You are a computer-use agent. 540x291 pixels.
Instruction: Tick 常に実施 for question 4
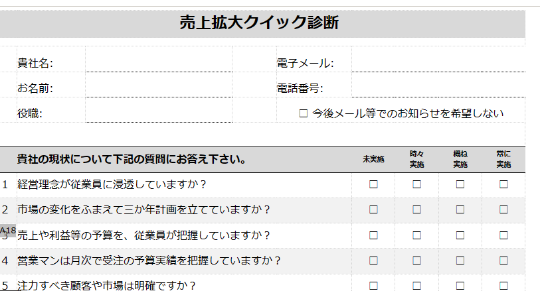pyautogui.click(x=503, y=261)
